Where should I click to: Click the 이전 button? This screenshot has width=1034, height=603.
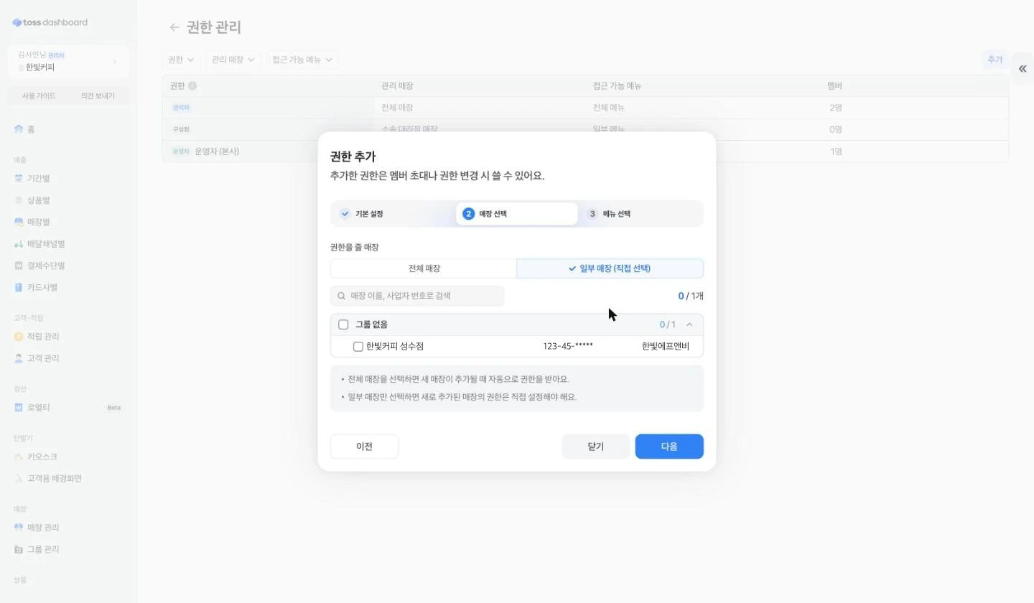coord(364,447)
